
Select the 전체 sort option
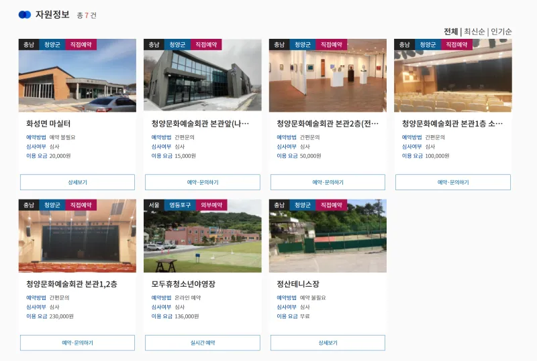point(450,31)
